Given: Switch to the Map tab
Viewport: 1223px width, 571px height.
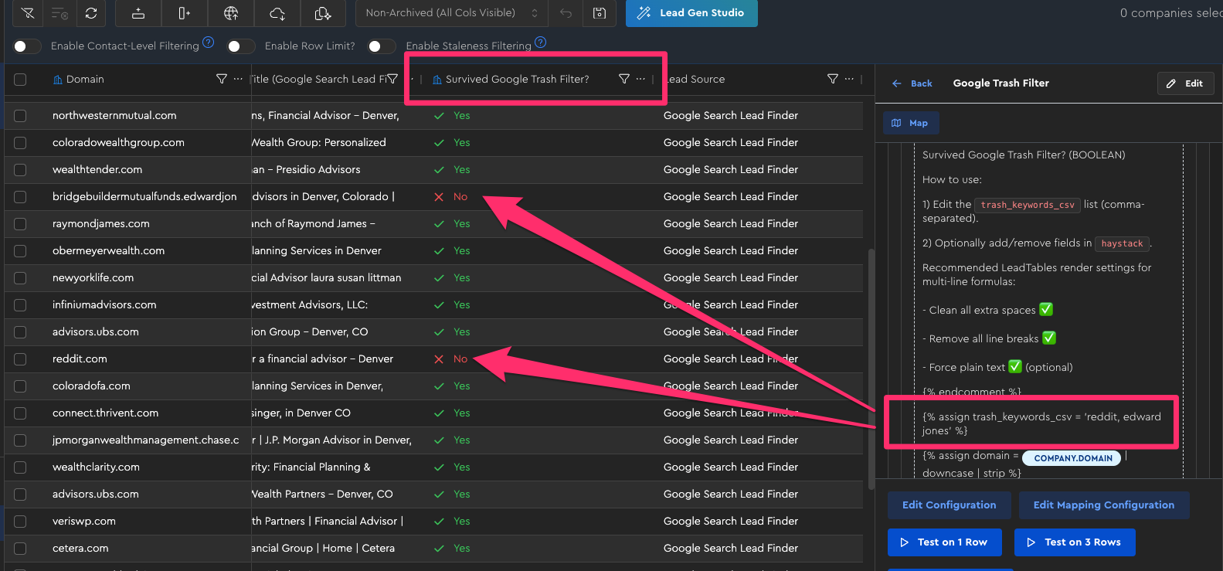Looking at the screenshot, I should pos(910,123).
